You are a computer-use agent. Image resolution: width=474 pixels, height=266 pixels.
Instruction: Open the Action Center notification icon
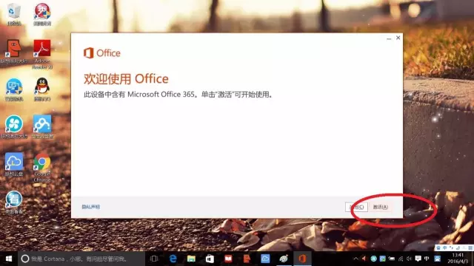click(x=418, y=259)
